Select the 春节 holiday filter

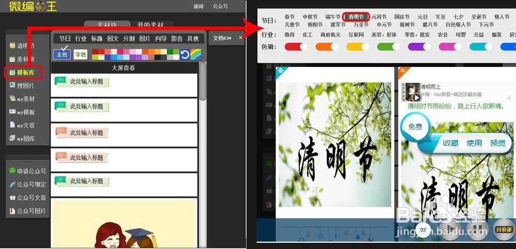[289, 17]
